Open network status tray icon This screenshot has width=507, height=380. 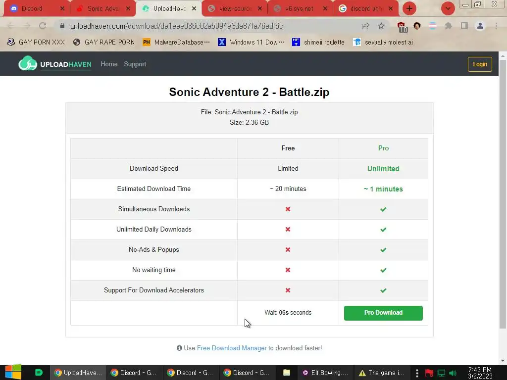(x=441, y=373)
